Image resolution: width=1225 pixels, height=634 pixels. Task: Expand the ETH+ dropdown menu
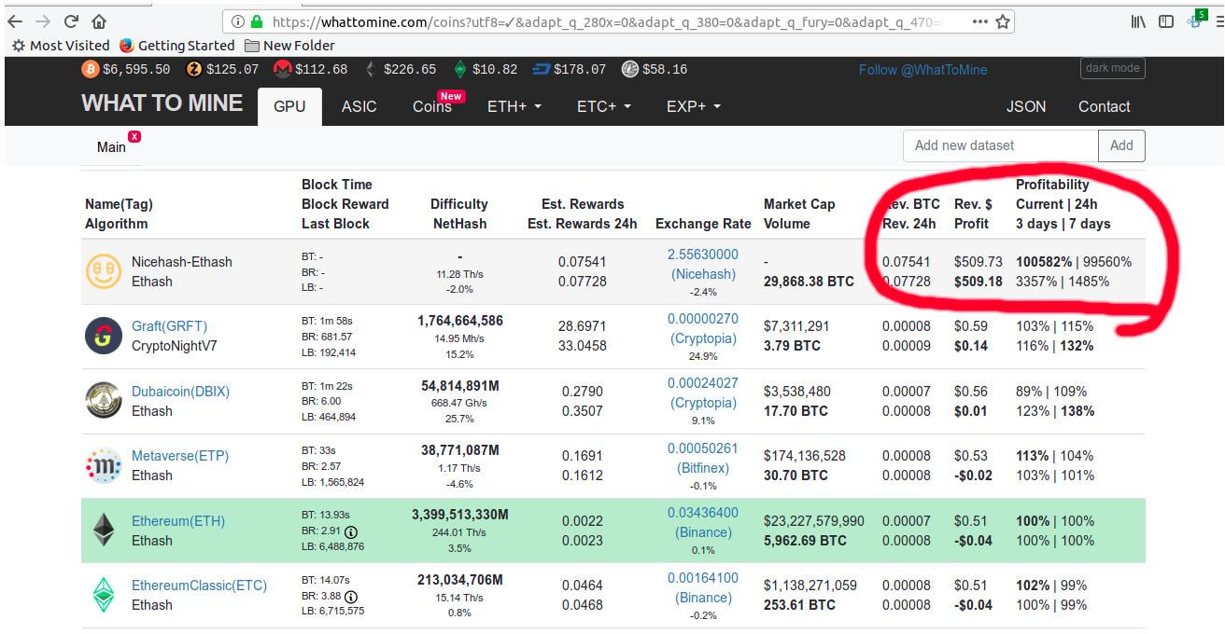click(514, 106)
